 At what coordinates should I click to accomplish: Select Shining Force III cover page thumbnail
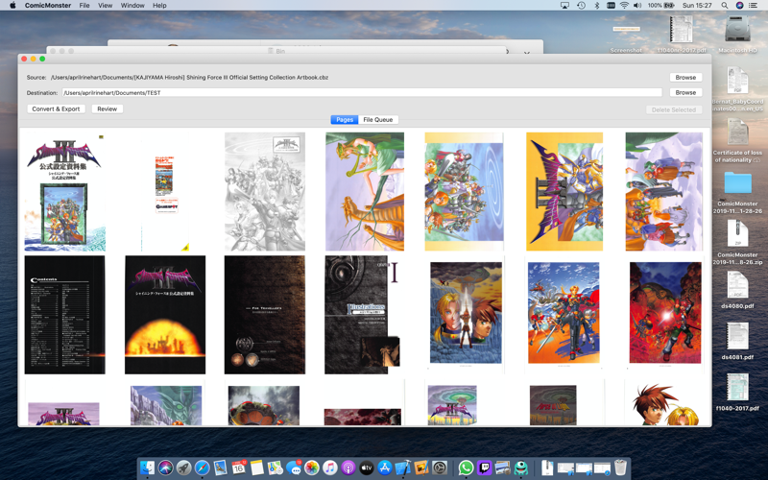(64, 191)
